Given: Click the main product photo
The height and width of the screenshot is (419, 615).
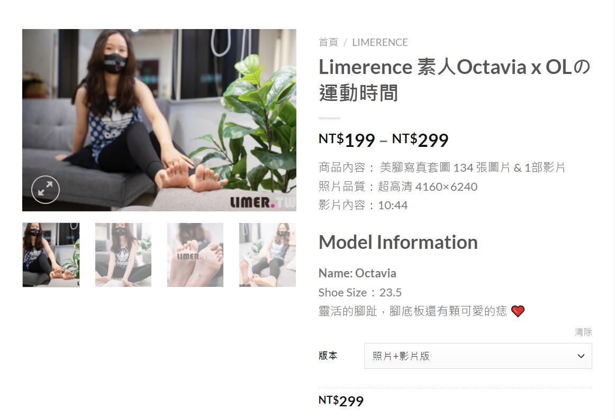Looking at the screenshot, I should pos(159,120).
